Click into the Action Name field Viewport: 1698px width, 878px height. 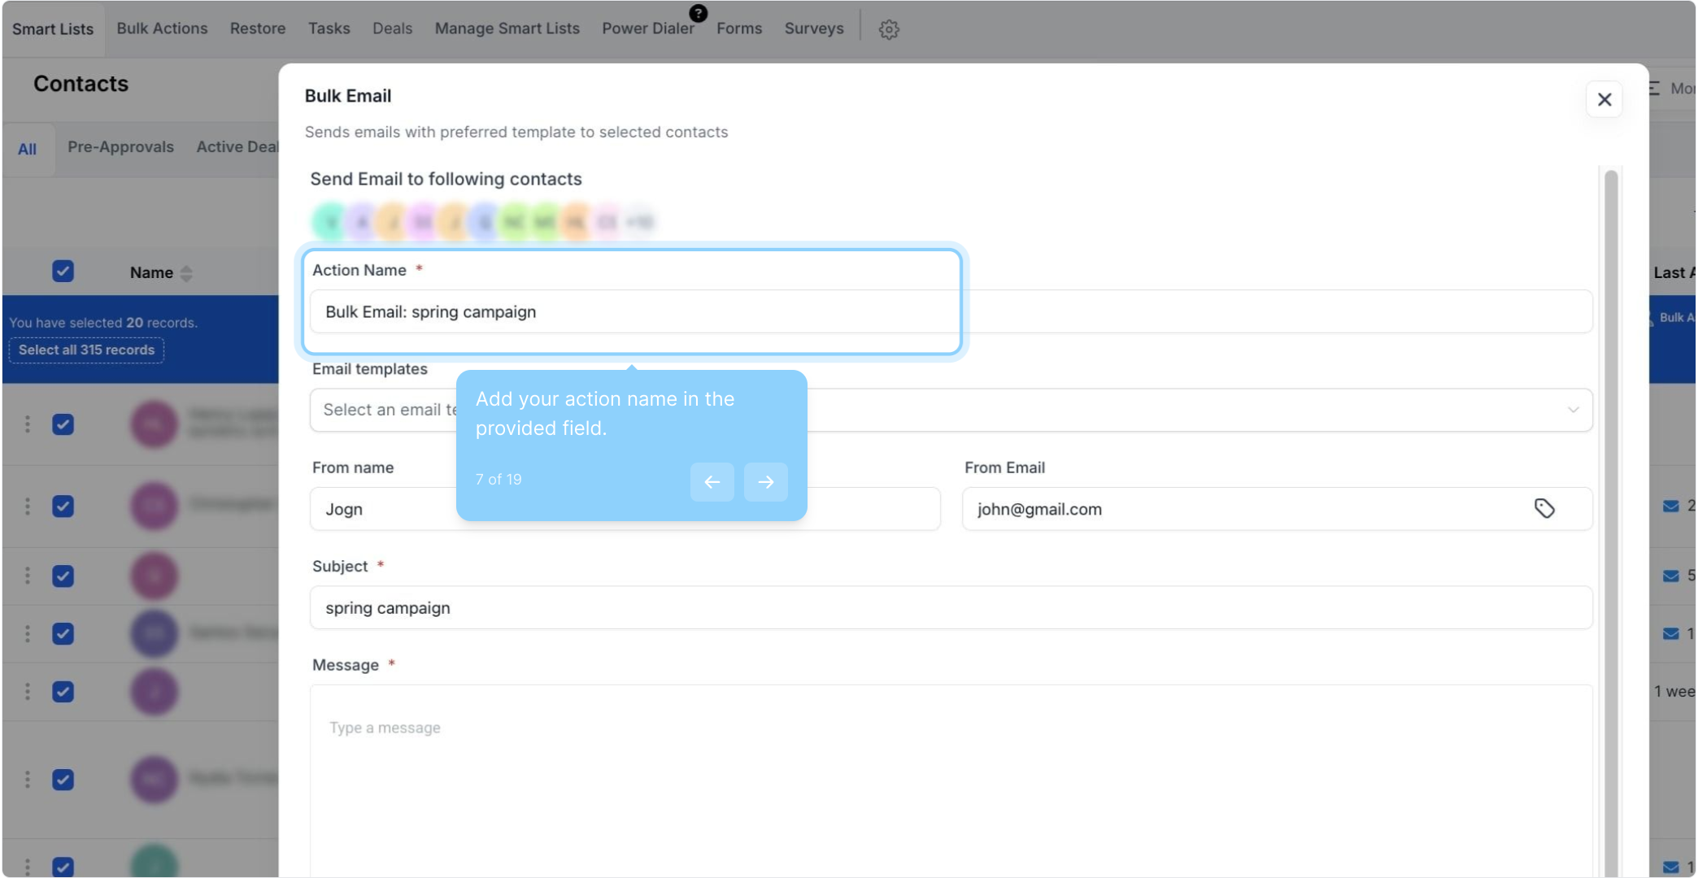634,312
